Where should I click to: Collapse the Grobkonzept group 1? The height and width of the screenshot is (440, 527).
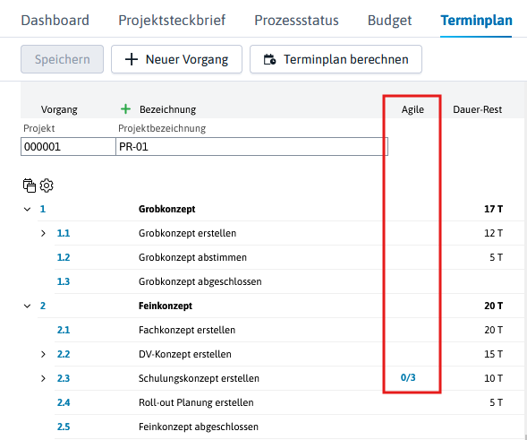pyautogui.click(x=27, y=209)
